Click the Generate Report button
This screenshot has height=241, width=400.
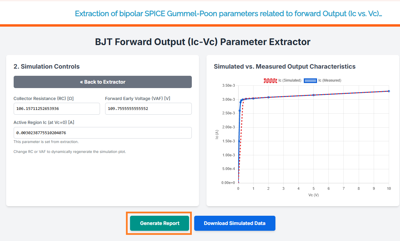159,223
